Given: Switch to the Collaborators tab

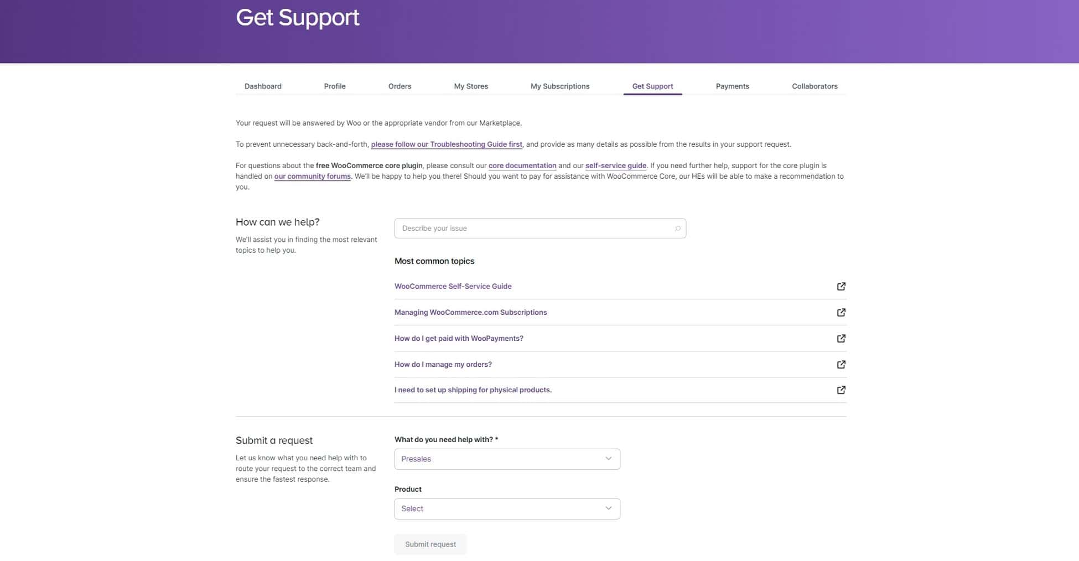Looking at the screenshot, I should [815, 86].
